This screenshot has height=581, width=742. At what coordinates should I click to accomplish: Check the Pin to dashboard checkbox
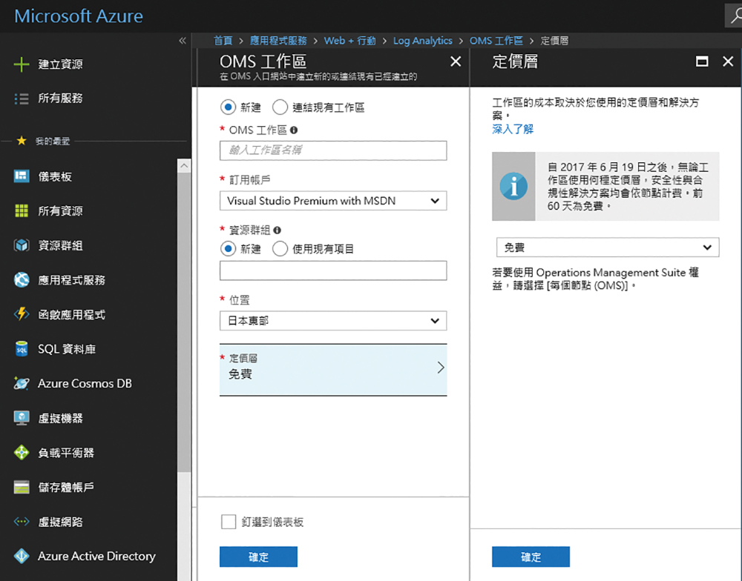coord(229,522)
